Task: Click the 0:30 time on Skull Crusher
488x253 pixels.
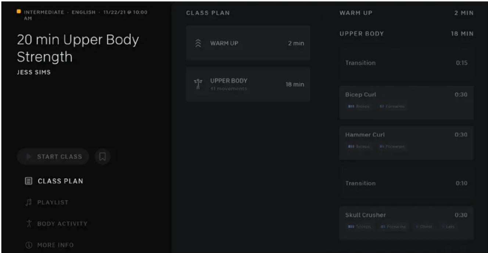Action: [461, 215]
